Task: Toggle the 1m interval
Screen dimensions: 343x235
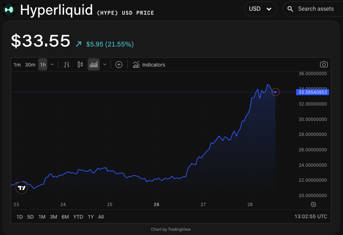Action: tap(17, 65)
